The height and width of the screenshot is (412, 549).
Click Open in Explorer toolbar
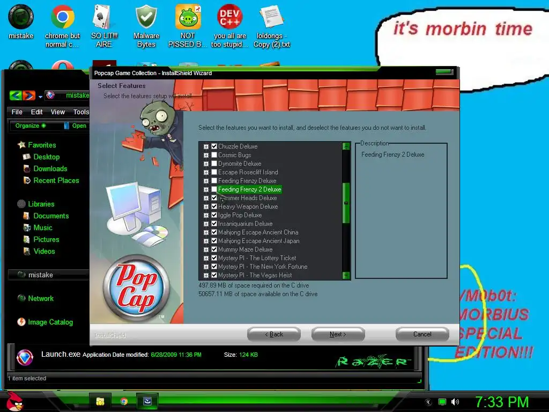tap(75, 126)
